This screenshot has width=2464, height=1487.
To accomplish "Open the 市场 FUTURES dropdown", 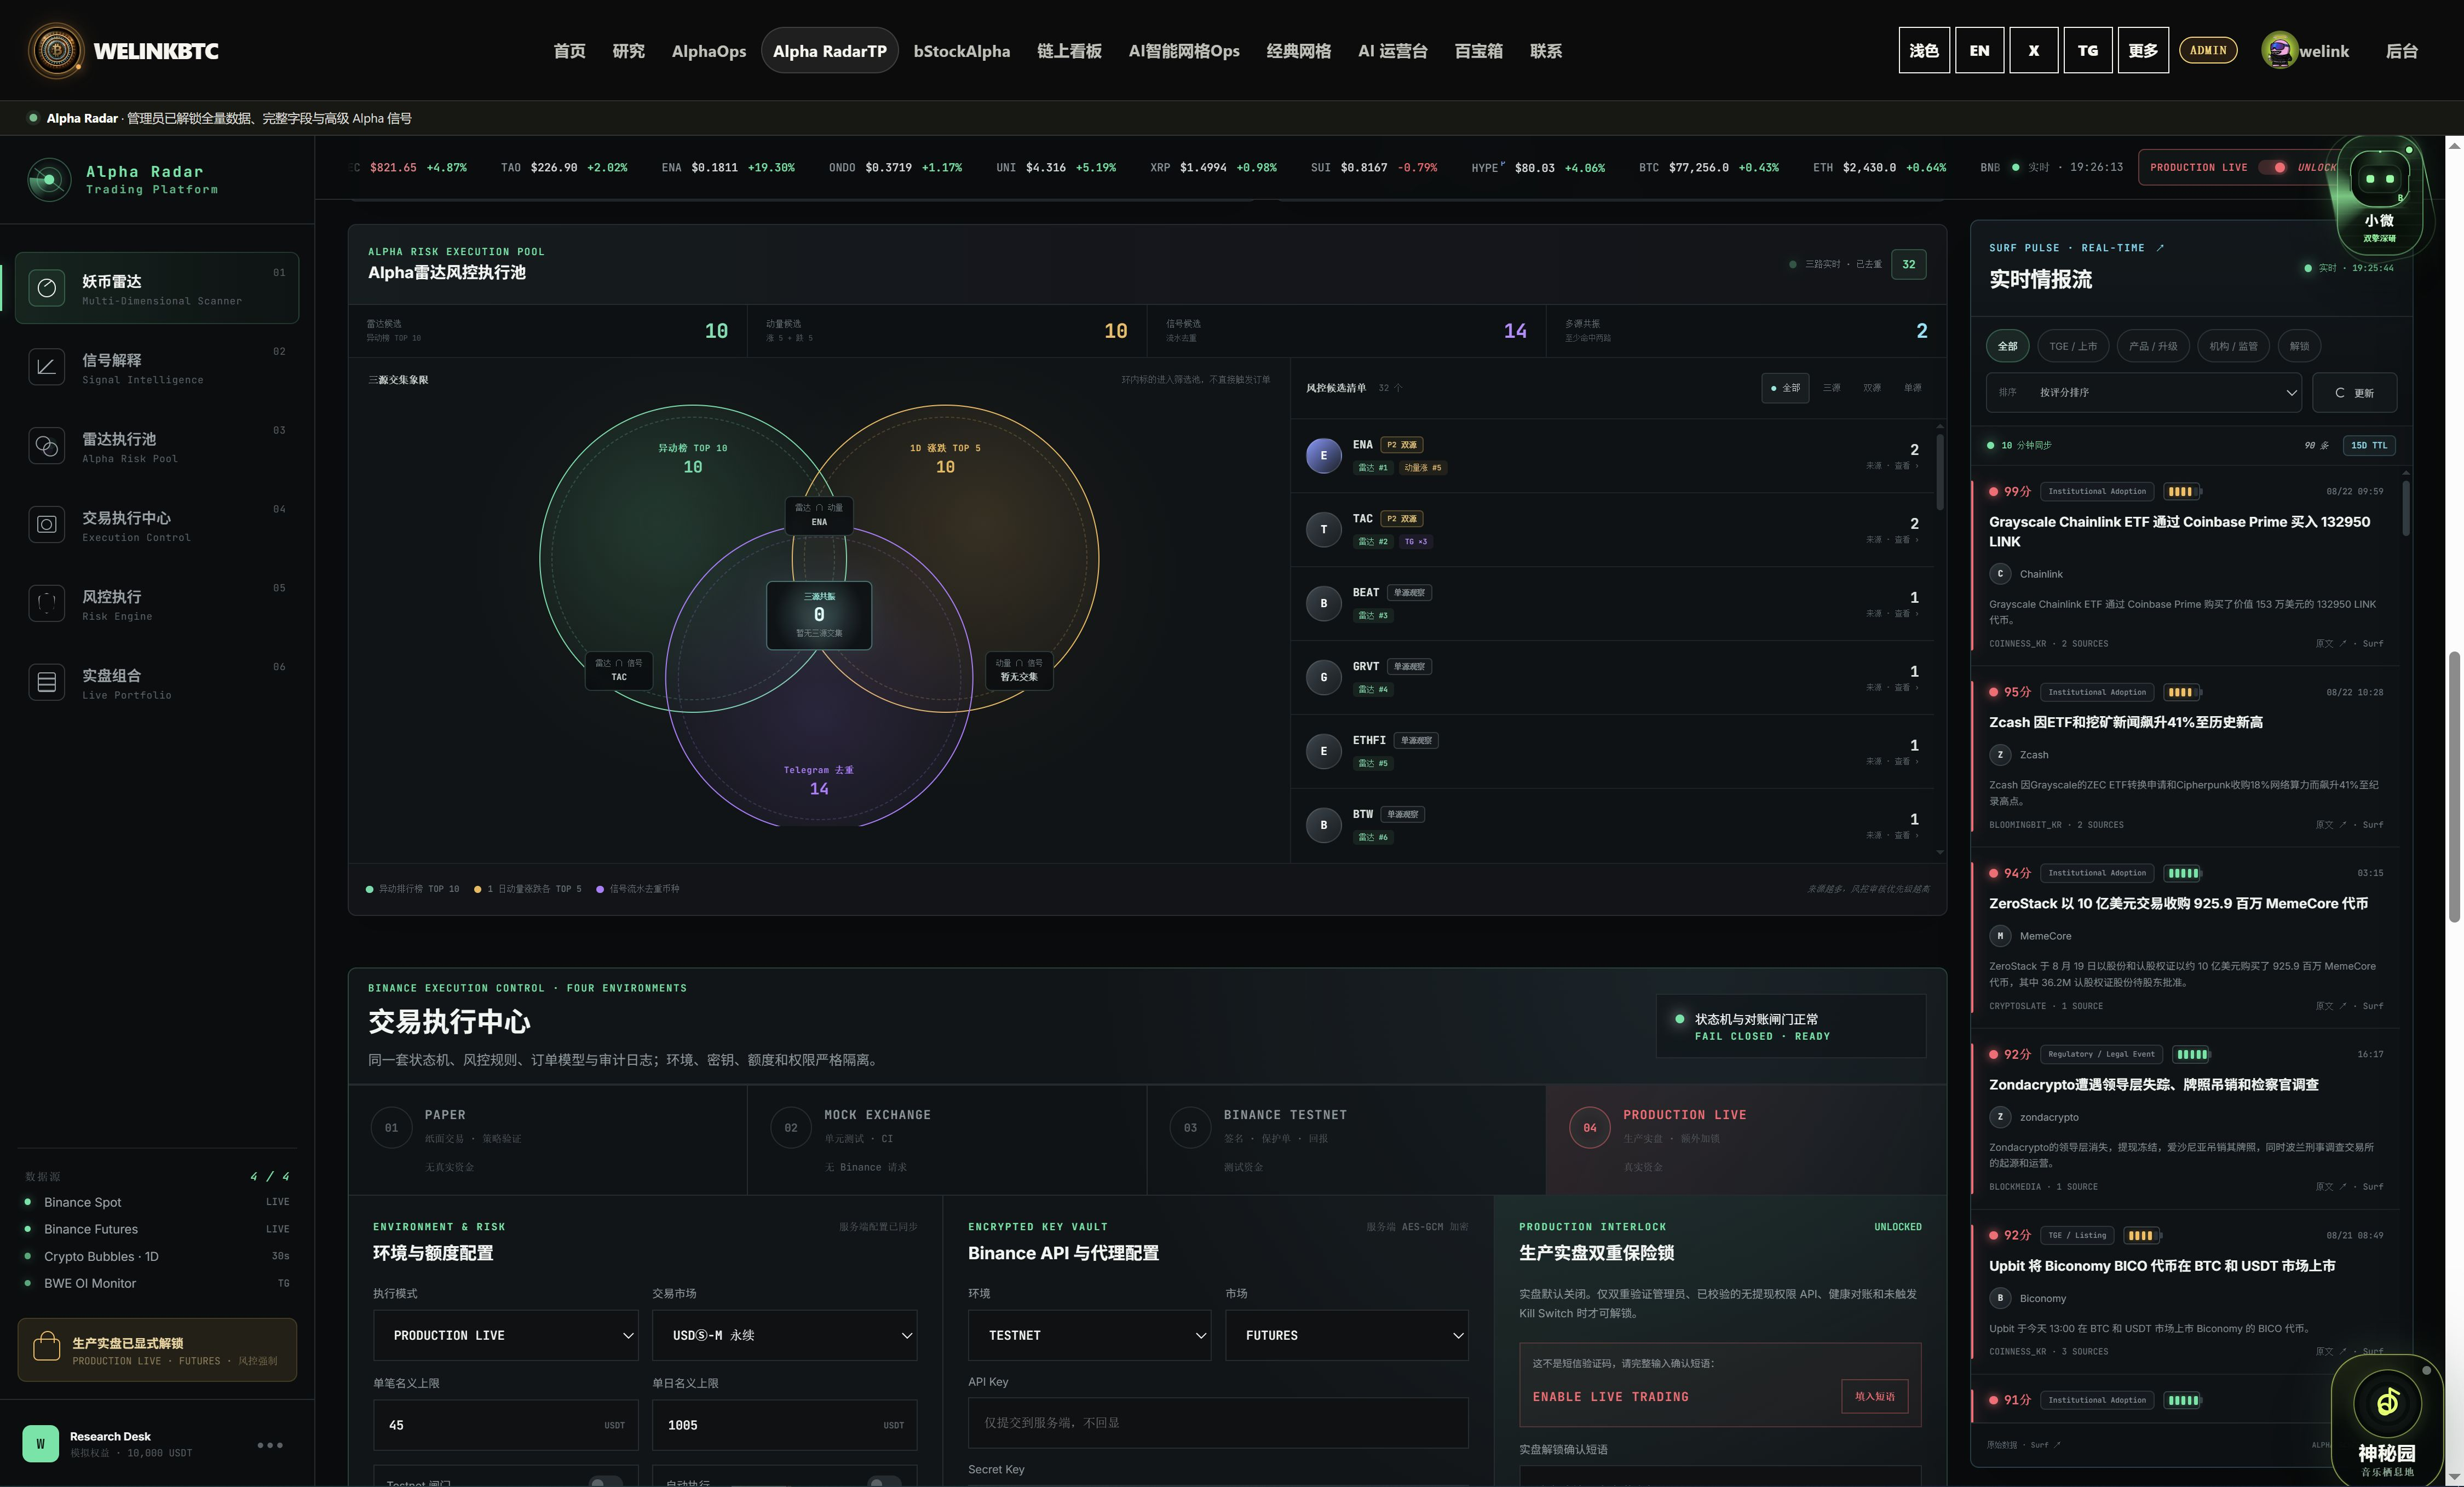I will (1346, 1335).
